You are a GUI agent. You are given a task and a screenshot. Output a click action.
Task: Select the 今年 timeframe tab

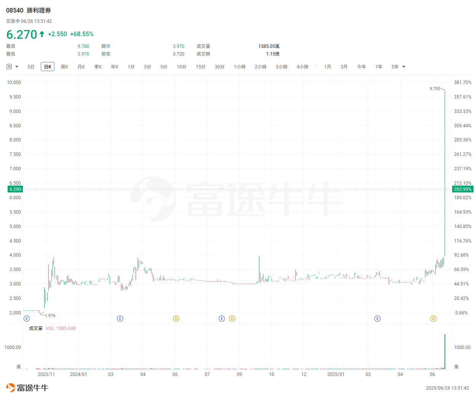click(x=361, y=67)
